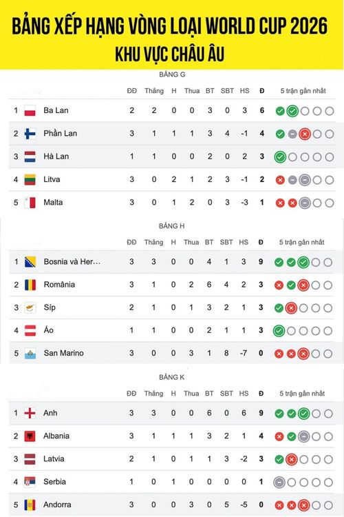Image resolution: width=344 pixels, height=517 pixels.
Task: Open the Latvia team name
Action: pos(54,459)
